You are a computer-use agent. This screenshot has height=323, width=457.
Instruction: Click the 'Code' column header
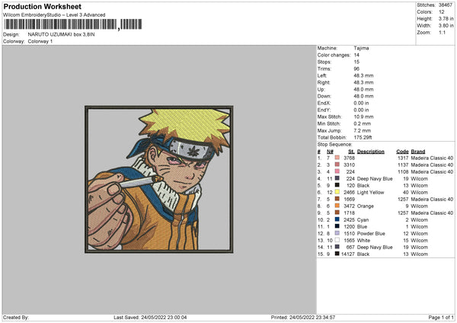[x=402, y=152]
